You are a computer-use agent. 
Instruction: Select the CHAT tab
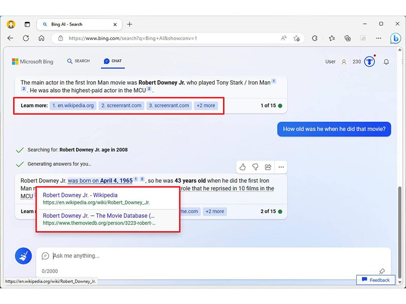click(113, 61)
